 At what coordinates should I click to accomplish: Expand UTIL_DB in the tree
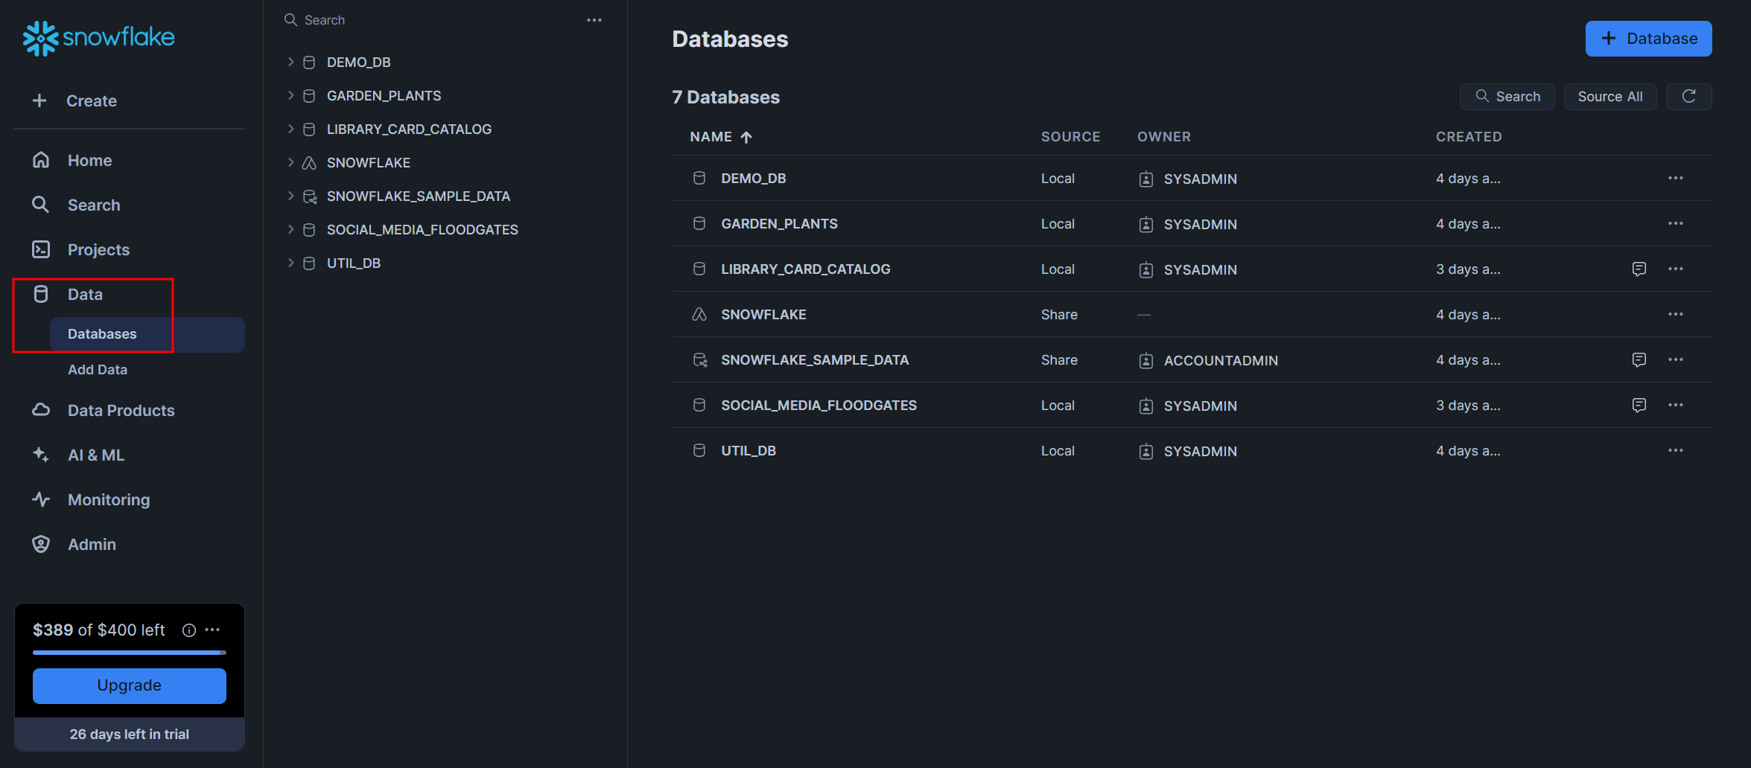290,263
